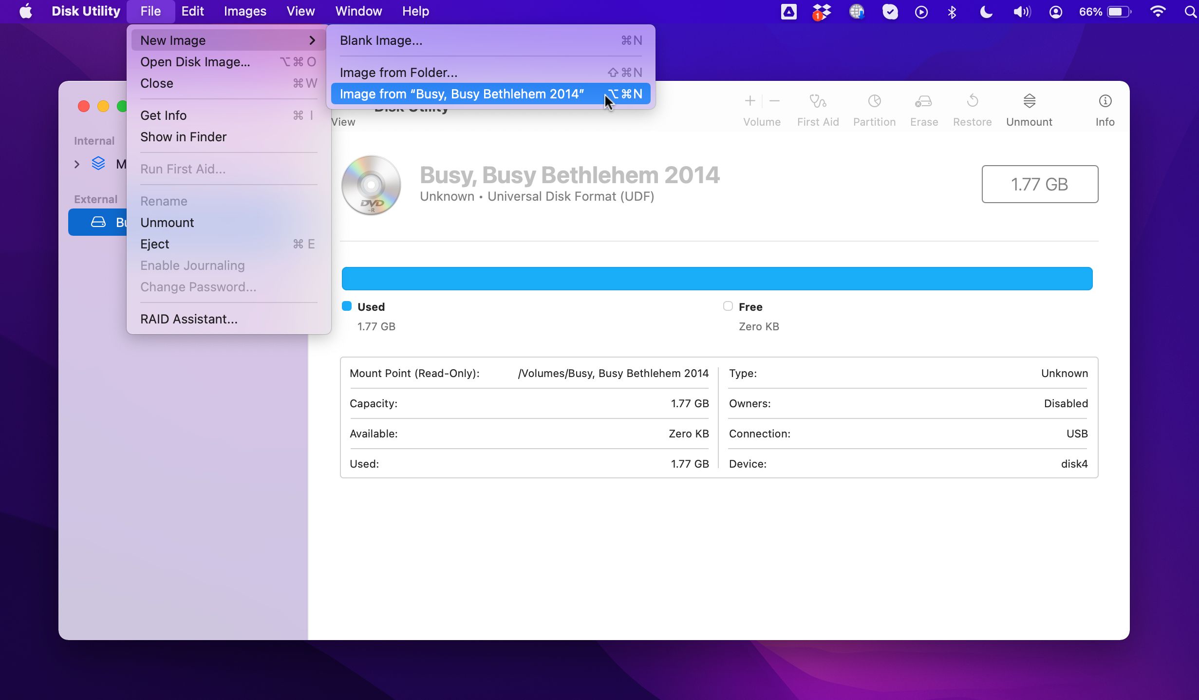Viewport: 1199px width, 700px height.
Task: Show disk Info via the toolbar icon
Action: click(1105, 108)
